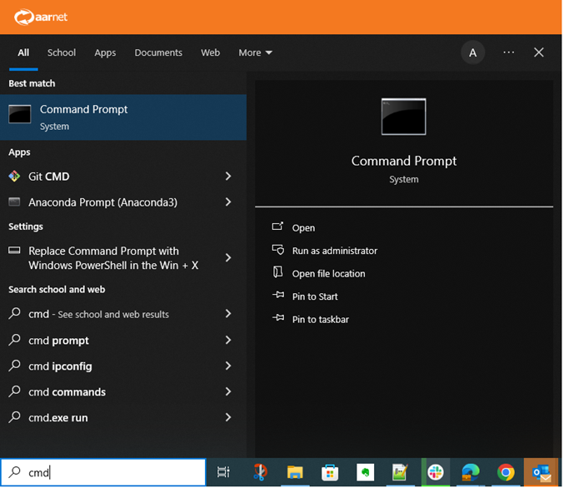Click the settings icon for Replace Command Prompt
The image size is (564, 488).
pyautogui.click(x=14, y=251)
